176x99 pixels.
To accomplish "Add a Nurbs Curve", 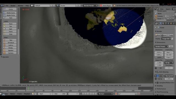I will point(10,13).
